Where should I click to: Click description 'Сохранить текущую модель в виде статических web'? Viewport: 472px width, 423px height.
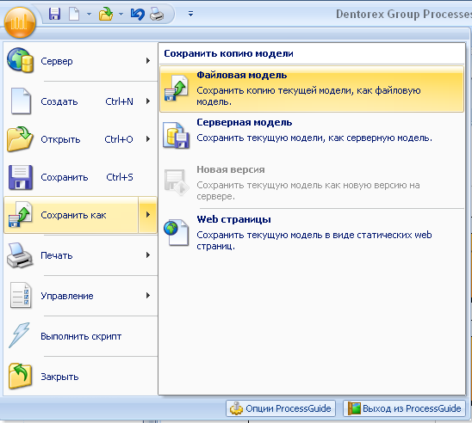coord(314,235)
